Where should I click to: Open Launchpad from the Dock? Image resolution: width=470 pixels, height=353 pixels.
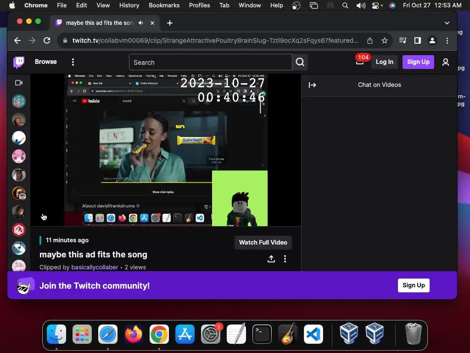click(82, 334)
